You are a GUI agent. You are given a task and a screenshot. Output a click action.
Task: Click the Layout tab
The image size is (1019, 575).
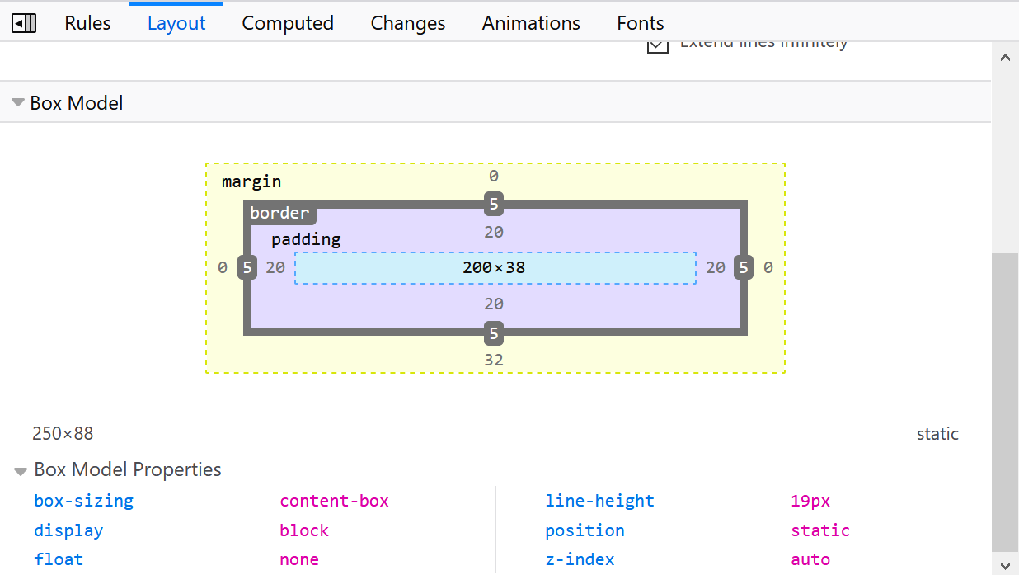[x=176, y=23]
